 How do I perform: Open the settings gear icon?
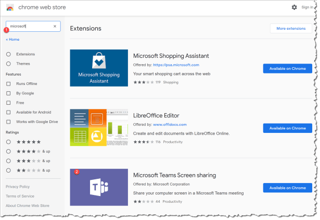point(294,7)
